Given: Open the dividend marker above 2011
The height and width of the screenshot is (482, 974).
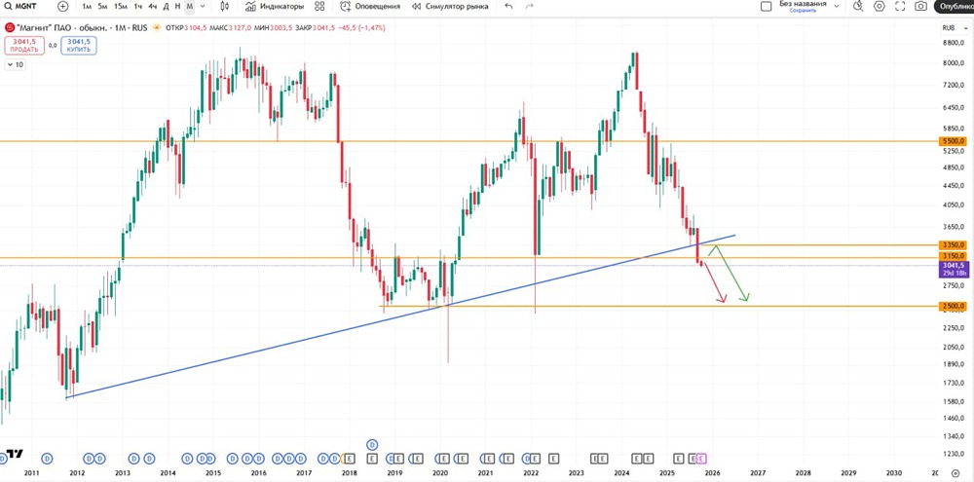Looking at the screenshot, I should [x=47, y=459].
